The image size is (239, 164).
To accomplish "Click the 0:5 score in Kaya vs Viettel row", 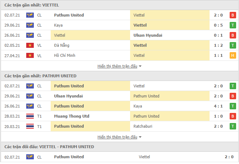I will tap(218, 25).
